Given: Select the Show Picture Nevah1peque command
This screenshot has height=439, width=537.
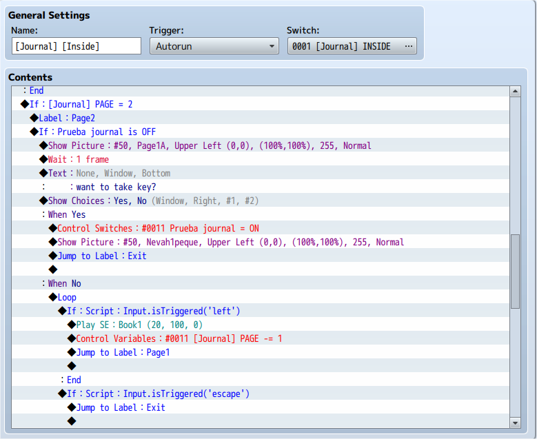Looking at the screenshot, I should (261, 242).
